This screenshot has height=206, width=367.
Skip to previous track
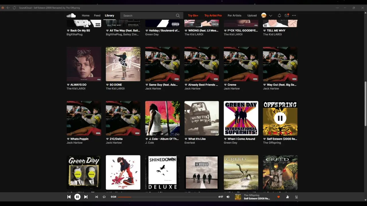[x=69, y=197]
